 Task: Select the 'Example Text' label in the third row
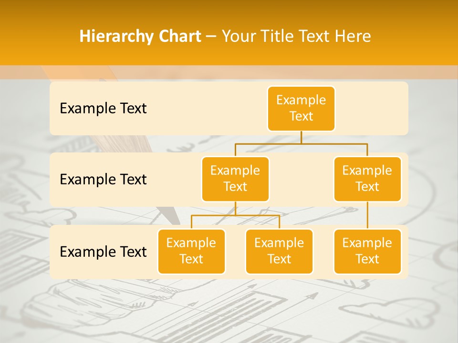point(103,252)
